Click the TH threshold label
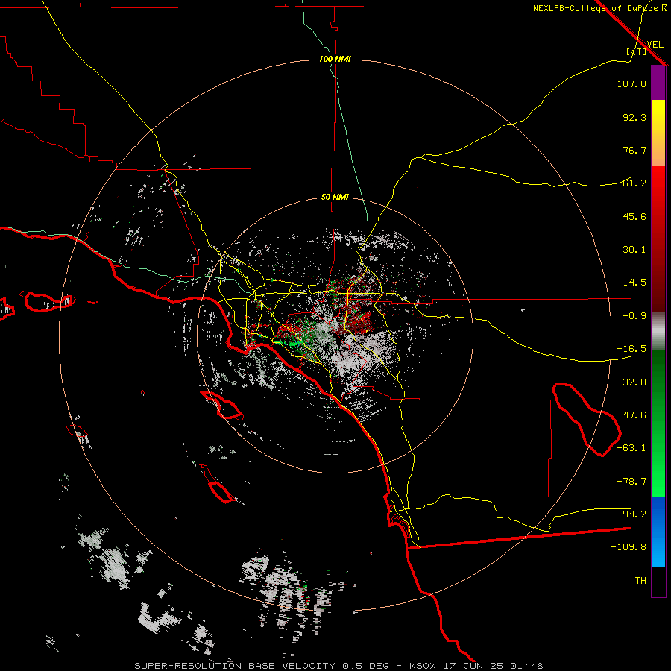This screenshot has height=671, width=671. [640, 581]
